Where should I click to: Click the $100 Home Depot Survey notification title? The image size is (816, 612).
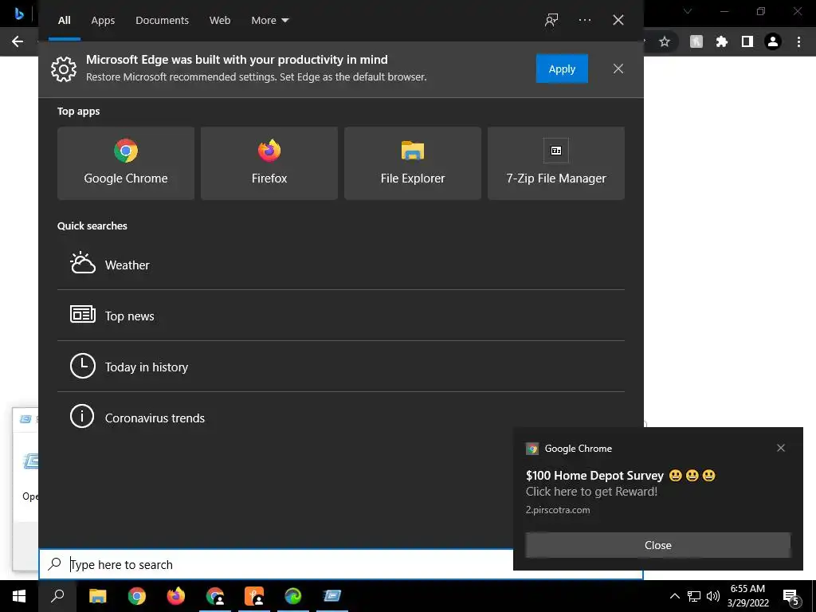[x=594, y=476]
